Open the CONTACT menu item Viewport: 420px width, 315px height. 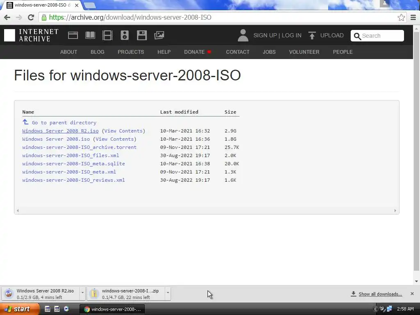coord(237,52)
